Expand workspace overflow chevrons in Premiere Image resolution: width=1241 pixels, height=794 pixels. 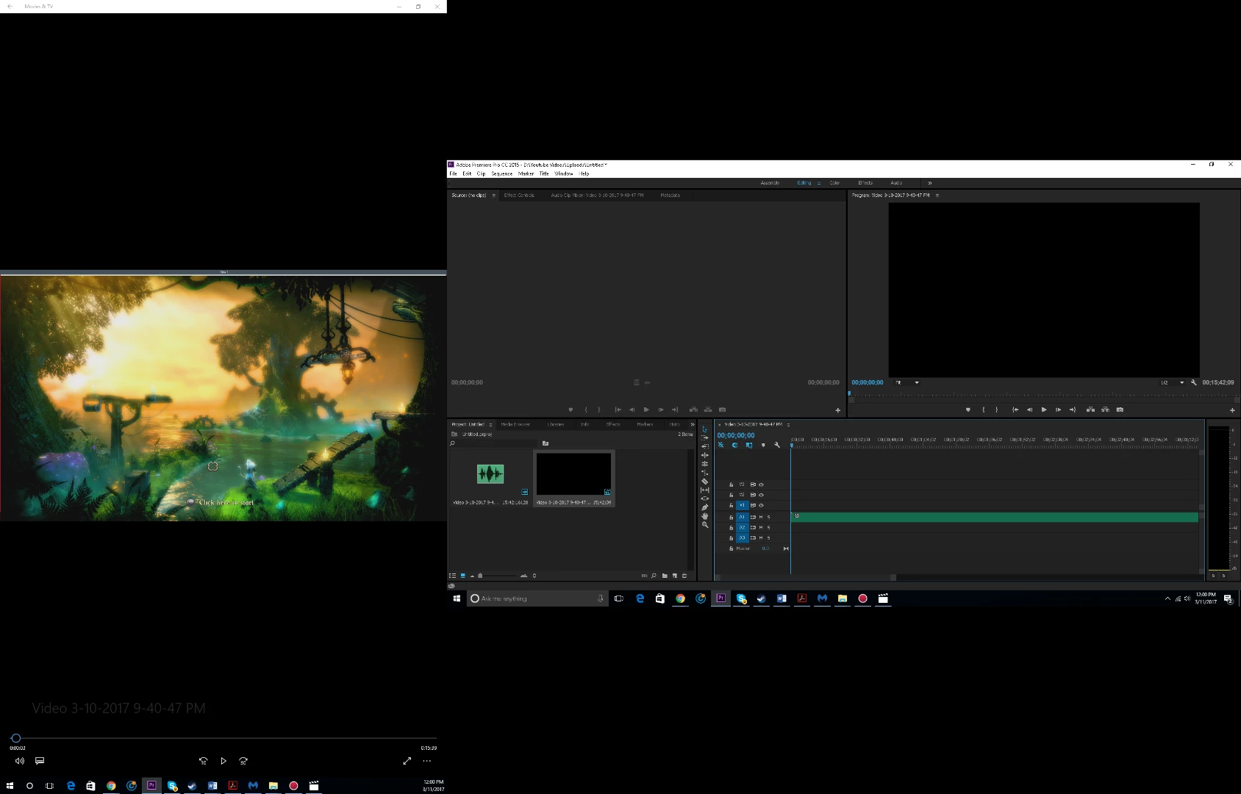coord(929,183)
